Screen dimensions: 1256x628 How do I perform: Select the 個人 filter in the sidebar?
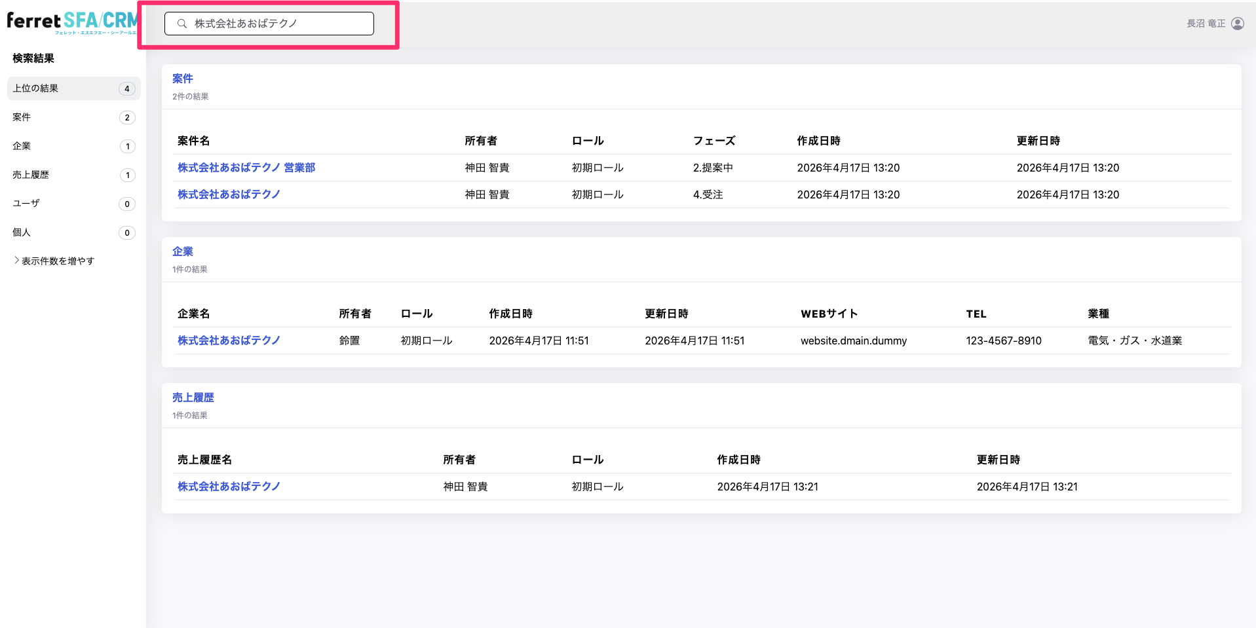(74, 232)
